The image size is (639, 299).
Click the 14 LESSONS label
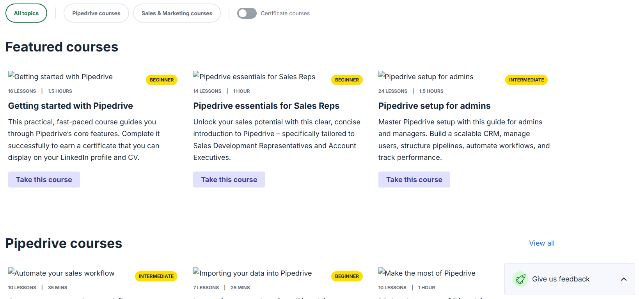pyautogui.click(x=207, y=91)
